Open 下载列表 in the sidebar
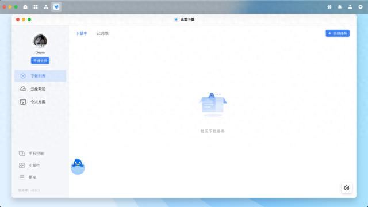Screen dimensions: 368x207 (40, 76)
